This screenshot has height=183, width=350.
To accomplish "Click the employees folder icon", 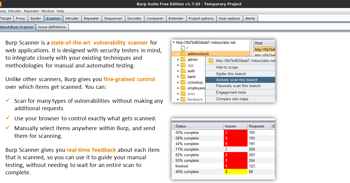I will pyautogui.click(x=184, y=88).
